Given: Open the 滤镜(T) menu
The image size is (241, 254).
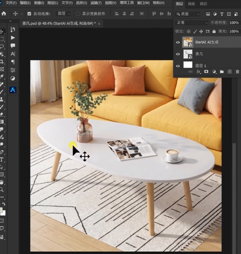Looking at the screenshot, I should [x=96, y=3].
